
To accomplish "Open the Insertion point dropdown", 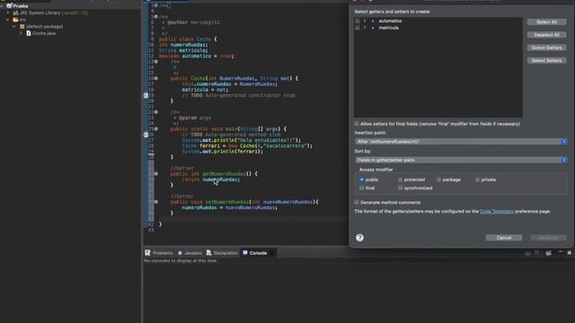I will 461,142.
